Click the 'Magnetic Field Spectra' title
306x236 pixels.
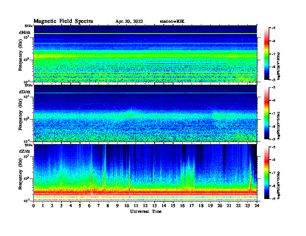(63, 21)
